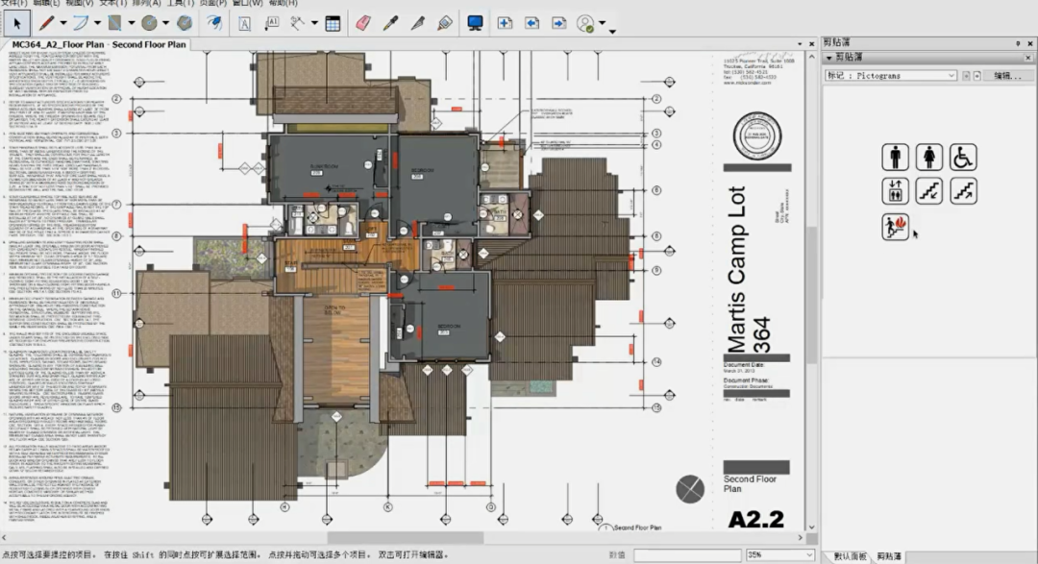Open Circle tool dropdown arrow

[166, 24]
